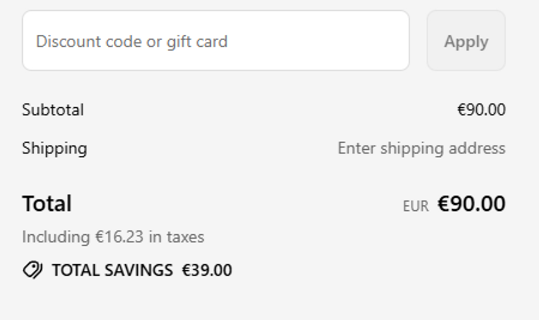Focus the discount code or gift card field
Image resolution: width=539 pixels, height=320 pixels.
(216, 41)
